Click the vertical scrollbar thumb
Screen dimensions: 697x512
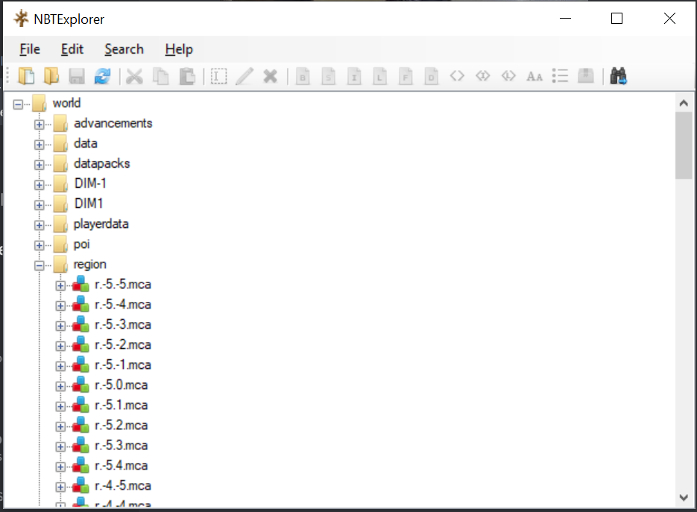(x=684, y=145)
